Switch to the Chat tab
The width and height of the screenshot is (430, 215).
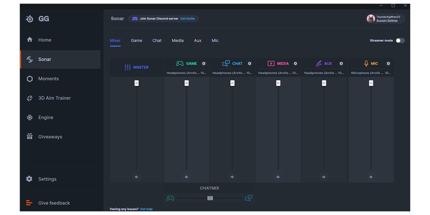(157, 40)
